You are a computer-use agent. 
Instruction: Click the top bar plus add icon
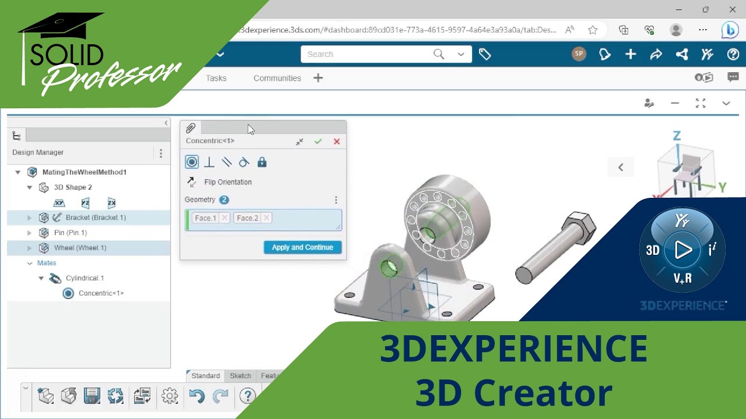(631, 54)
